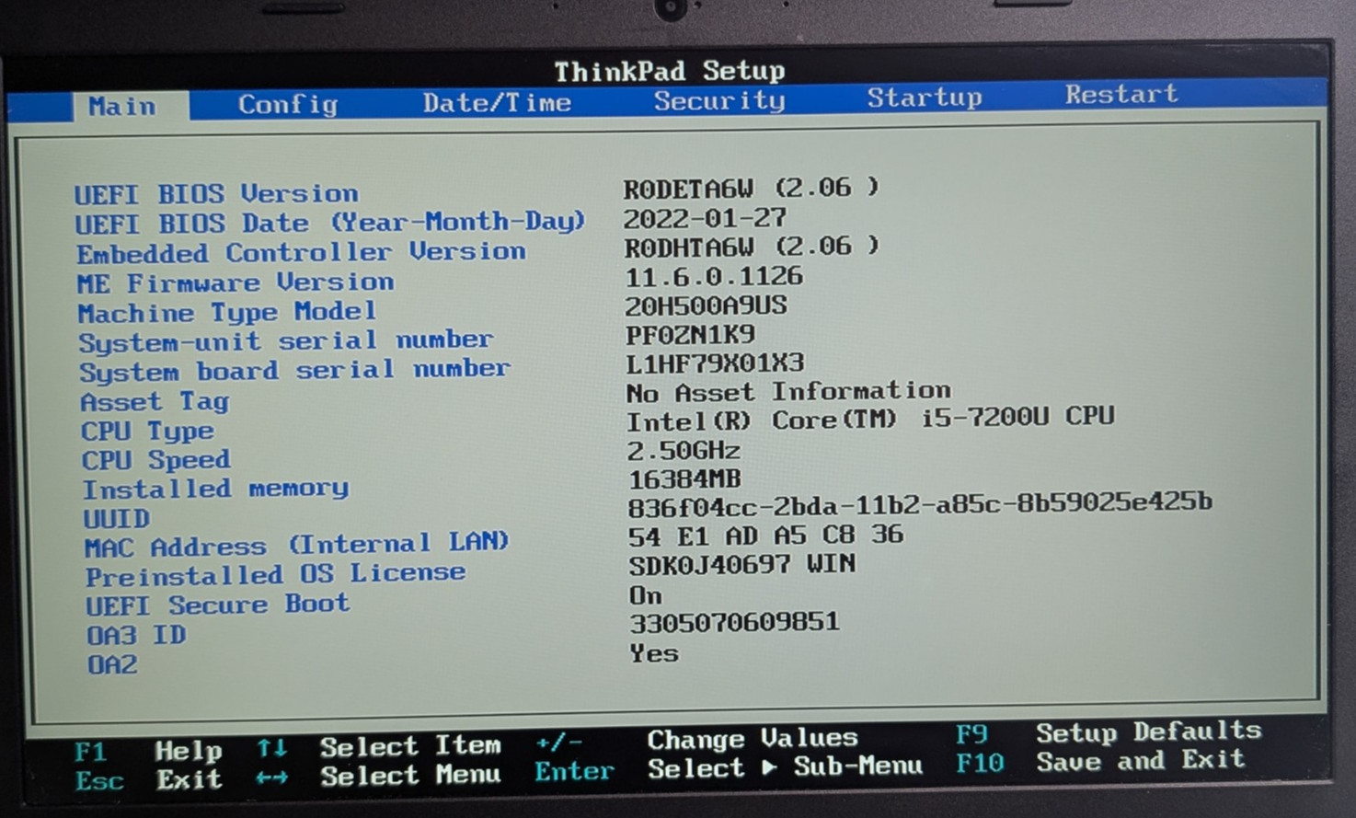Click MAC value 54 E1 AD A5 C8 36
The image size is (1356, 818).
(766, 536)
